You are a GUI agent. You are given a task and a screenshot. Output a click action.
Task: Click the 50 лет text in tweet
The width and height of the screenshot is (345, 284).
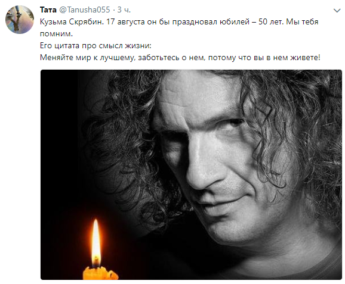tap(271, 21)
